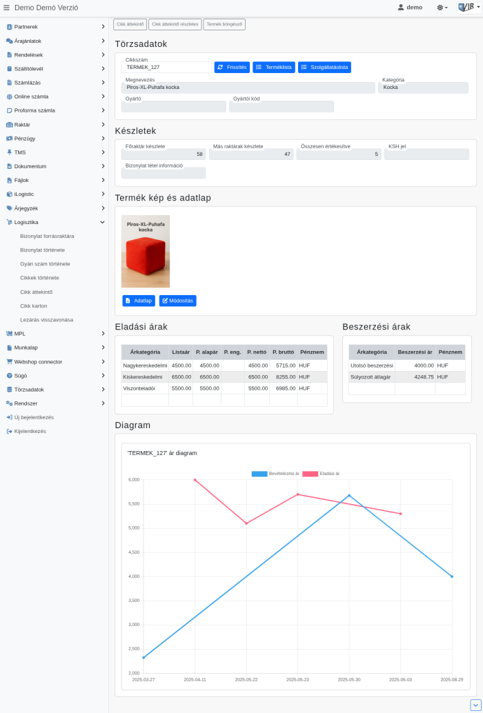Click the Webshop connector icon
This screenshot has height=713, width=483.
[x=9, y=362]
